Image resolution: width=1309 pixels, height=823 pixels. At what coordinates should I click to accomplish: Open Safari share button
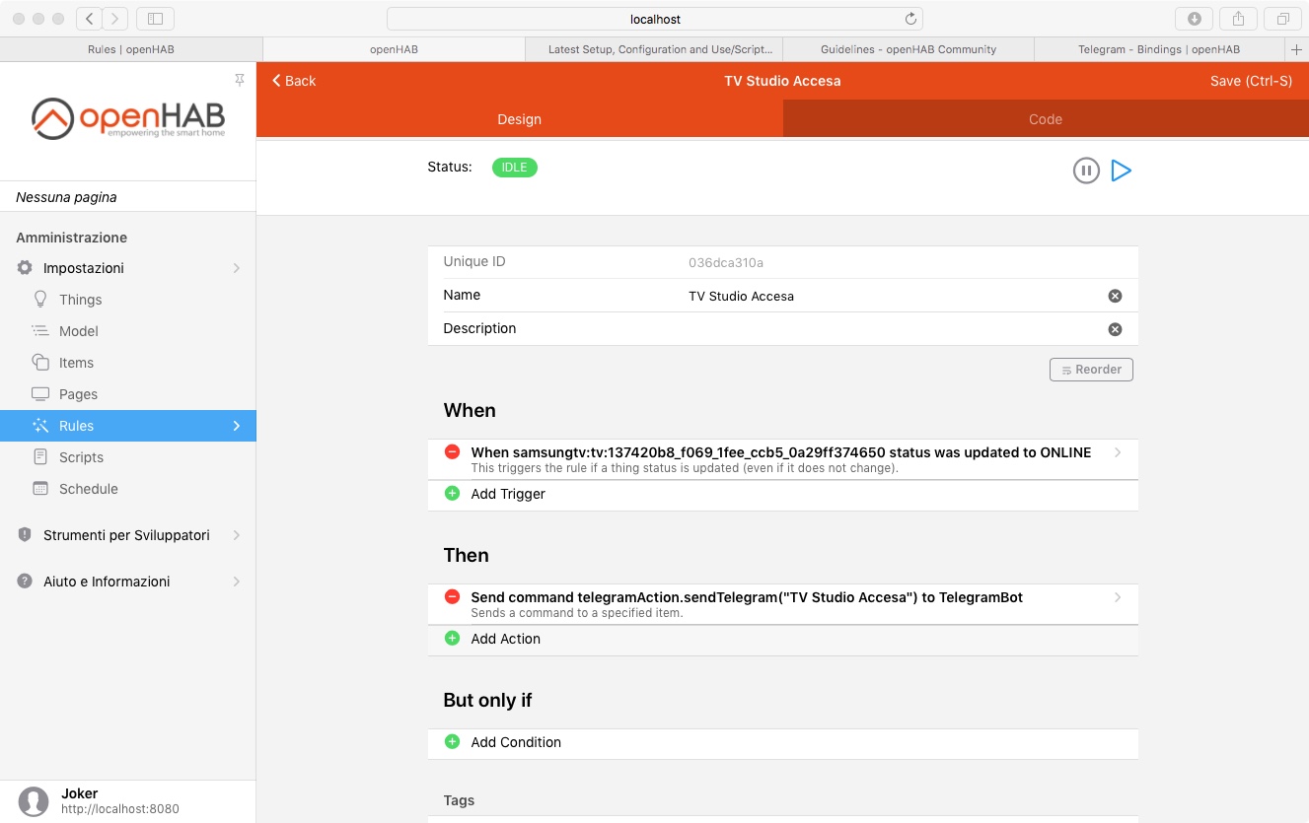click(1238, 19)
